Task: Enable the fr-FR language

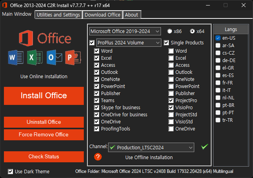Action: click(218, 83)
